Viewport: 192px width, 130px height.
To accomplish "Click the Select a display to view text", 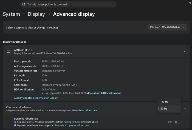I will click(x=32, y=27).
